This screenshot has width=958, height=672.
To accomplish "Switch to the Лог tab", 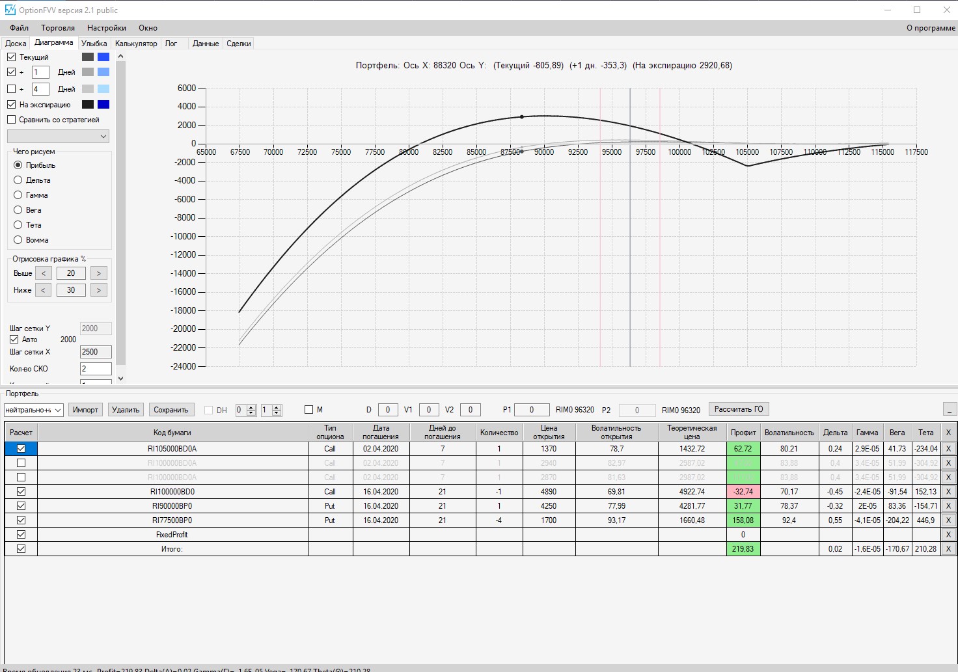I will pos(171,44).
